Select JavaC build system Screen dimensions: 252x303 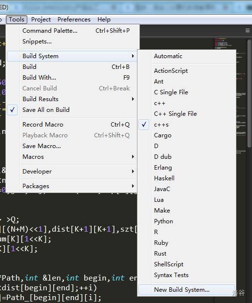point(187,189)
